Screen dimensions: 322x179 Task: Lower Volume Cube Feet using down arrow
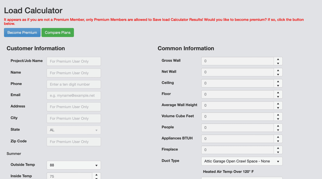(278, 119)
